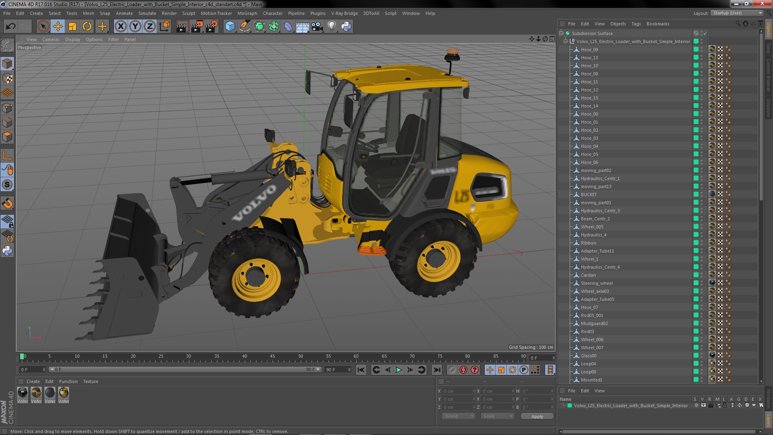The width and height of the screenshot is (773, 435).
Task: Select the Scale tool icon
Action: tap(72, 27)
